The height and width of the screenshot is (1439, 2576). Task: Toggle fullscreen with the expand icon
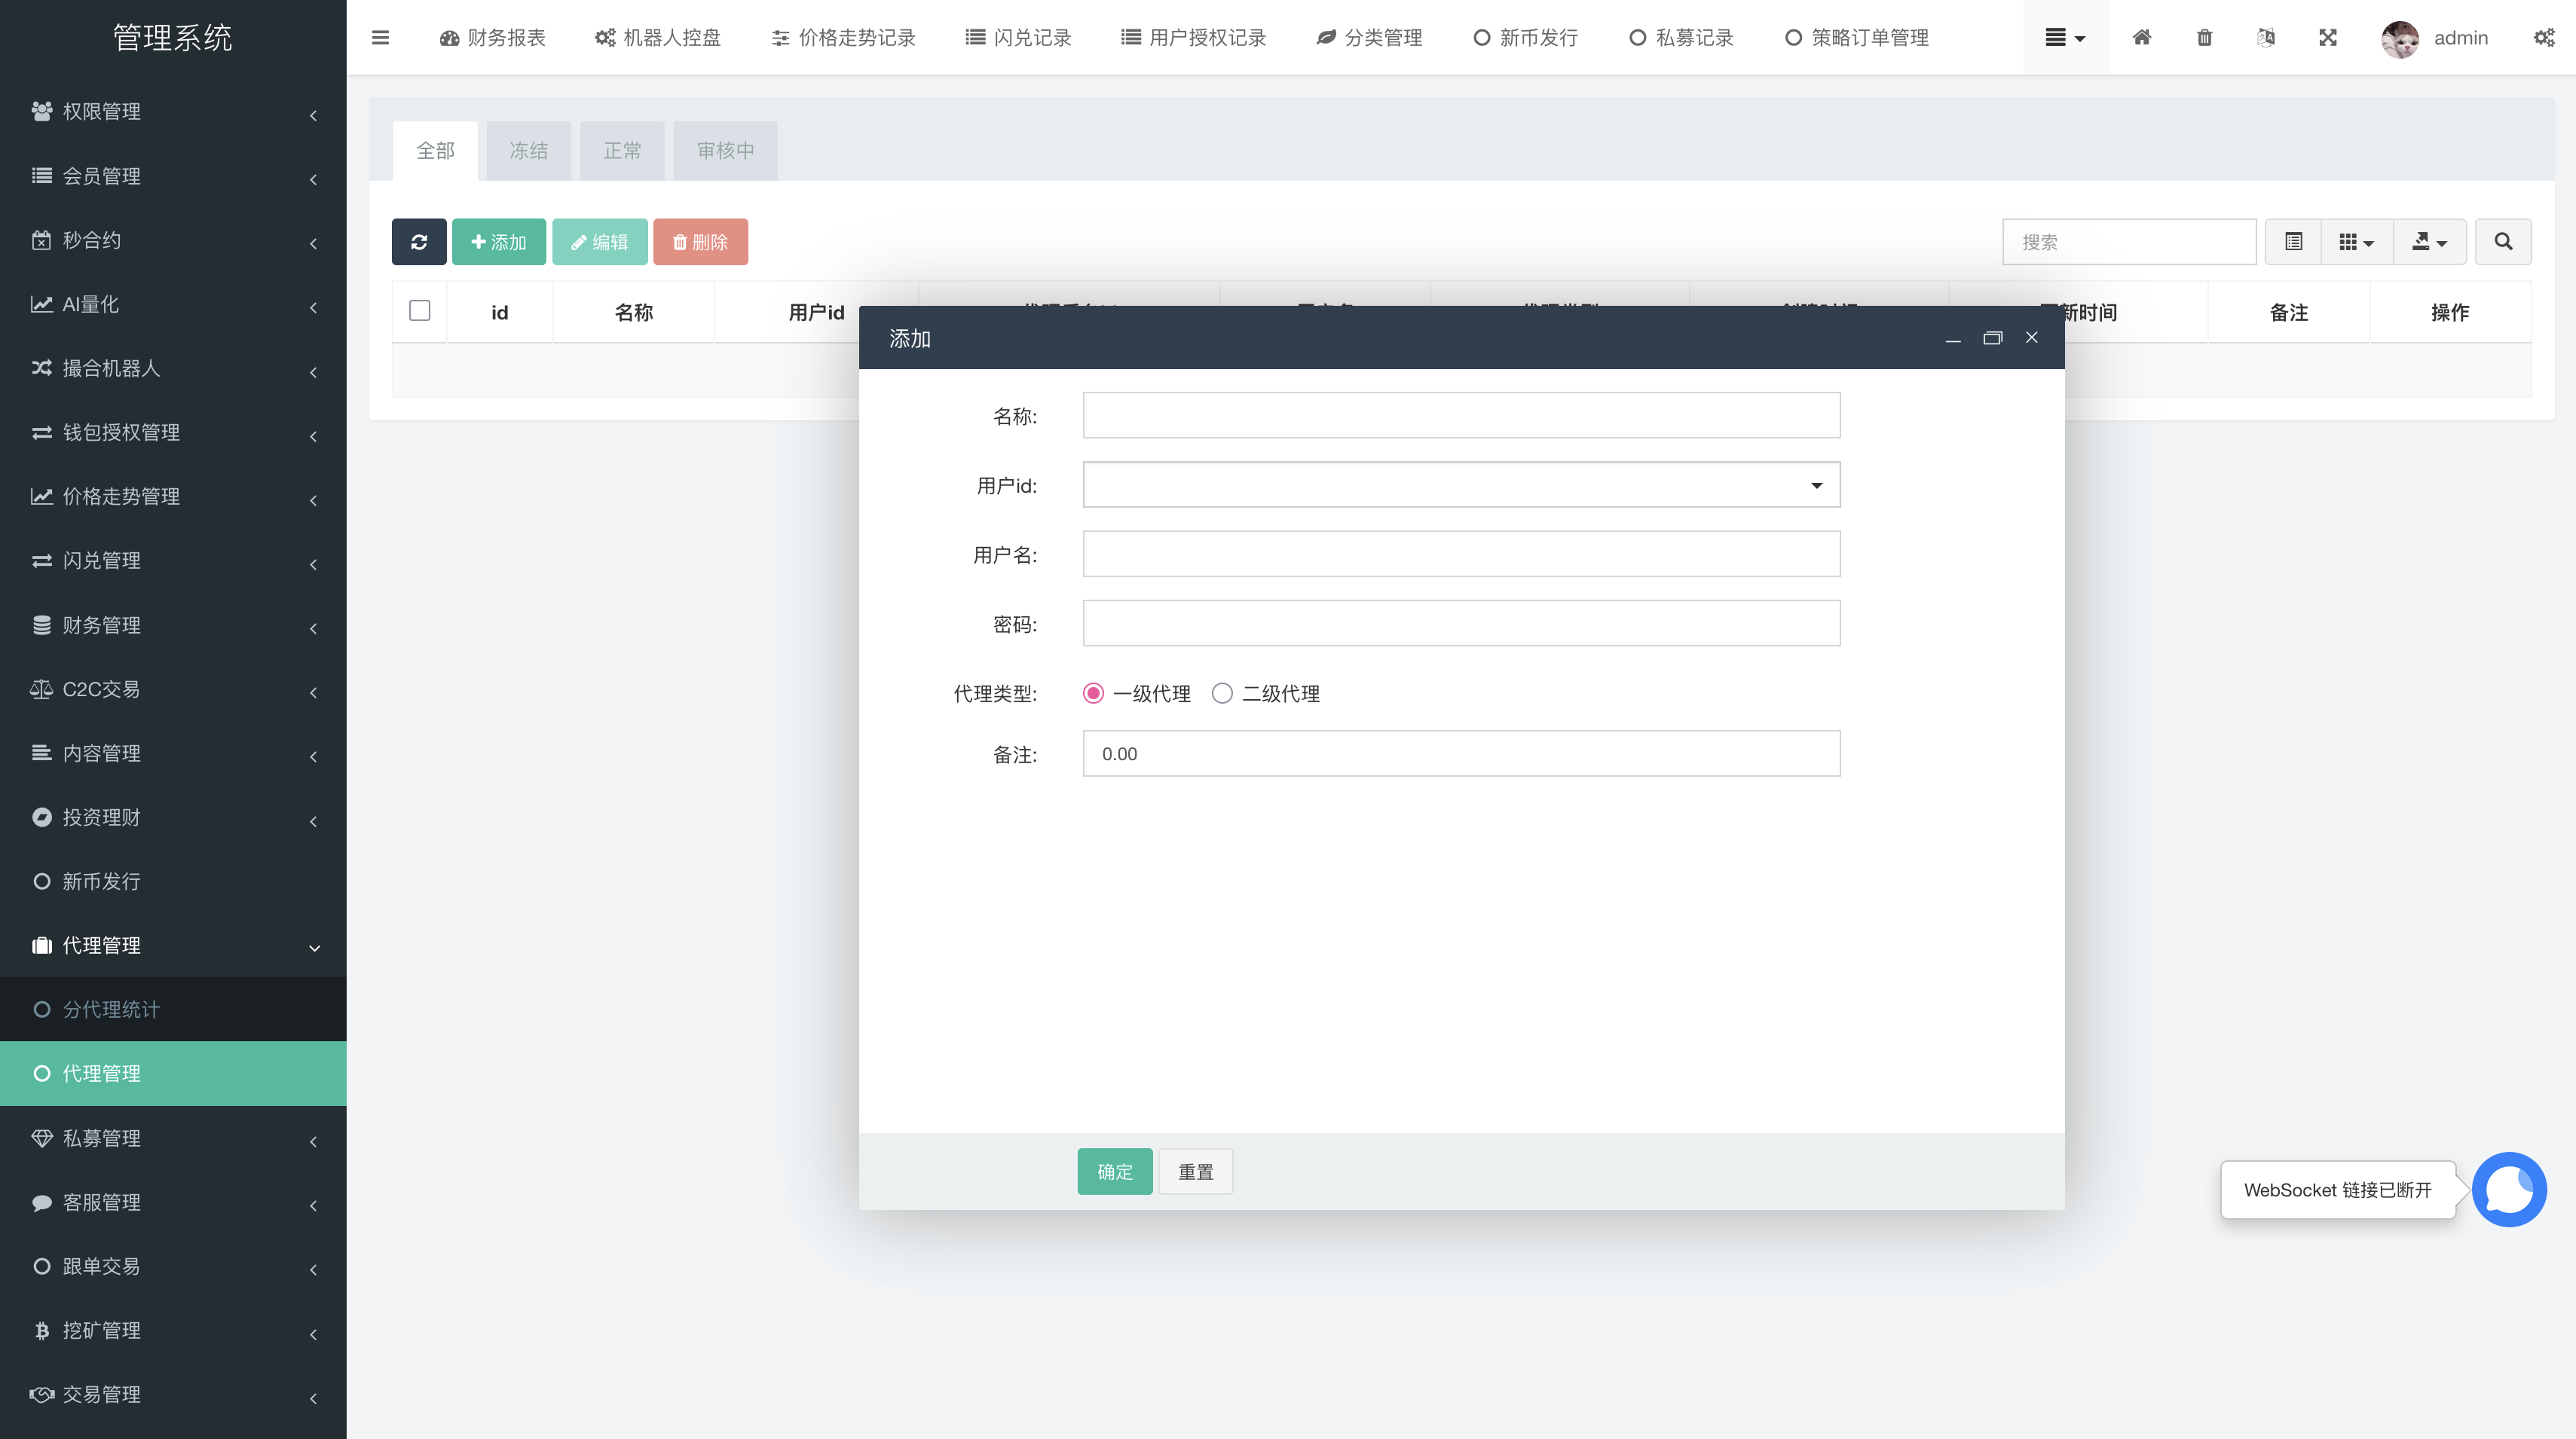2328,38
